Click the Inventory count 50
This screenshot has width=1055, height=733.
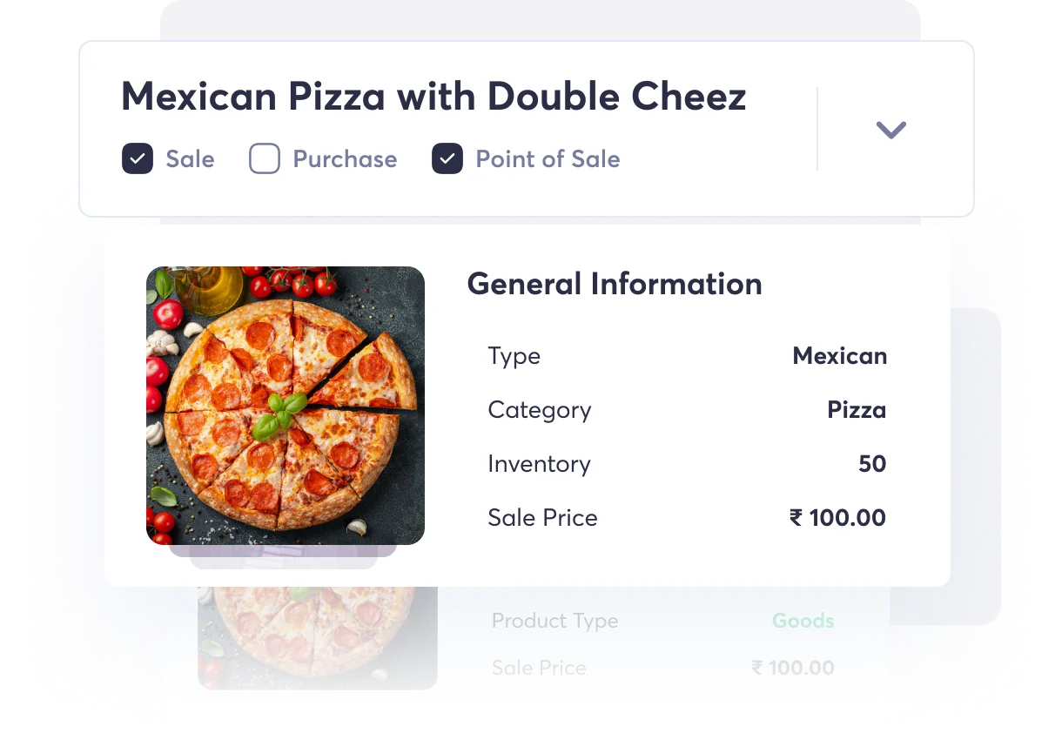[x=872, y=463]
